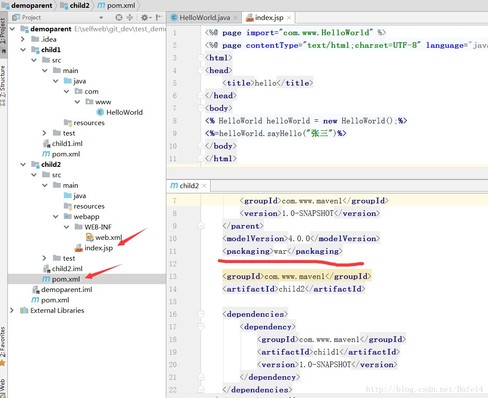Click the External Libraries icon
Viewport: 488px width, 398px height.
tap(24, 311)
